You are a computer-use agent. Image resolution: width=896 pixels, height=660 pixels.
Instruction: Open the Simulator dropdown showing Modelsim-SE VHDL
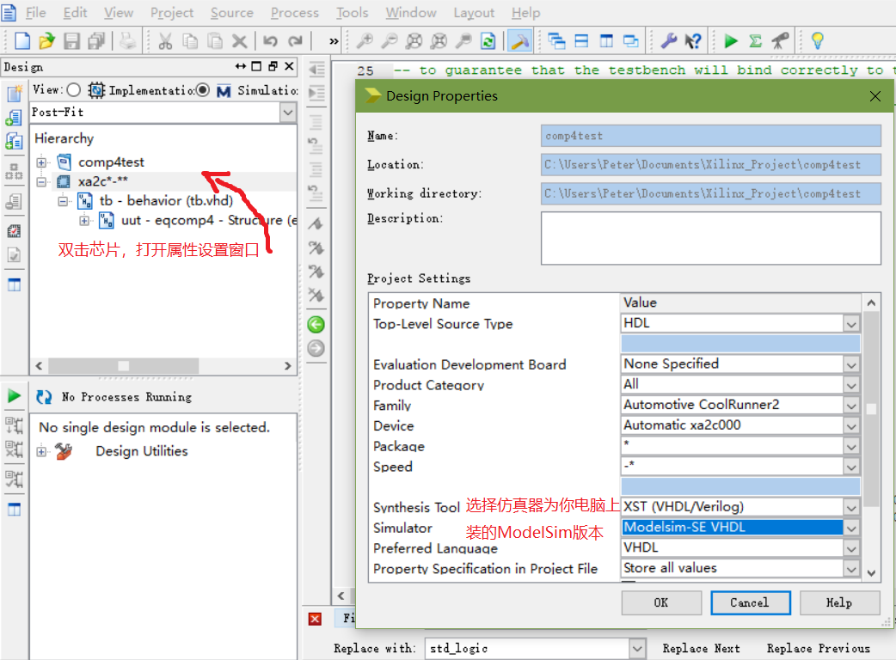coord(850,528)
